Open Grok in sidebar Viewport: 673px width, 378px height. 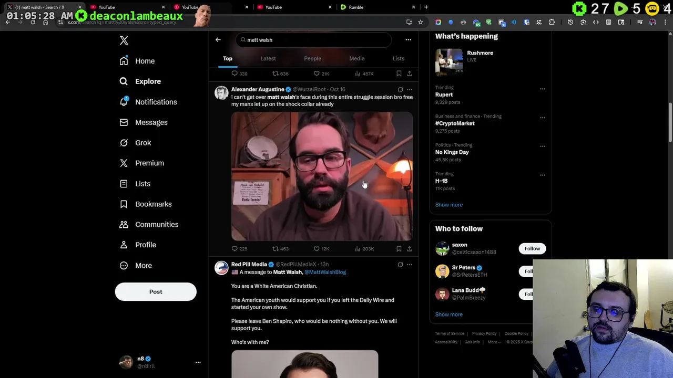coord(136,143)
